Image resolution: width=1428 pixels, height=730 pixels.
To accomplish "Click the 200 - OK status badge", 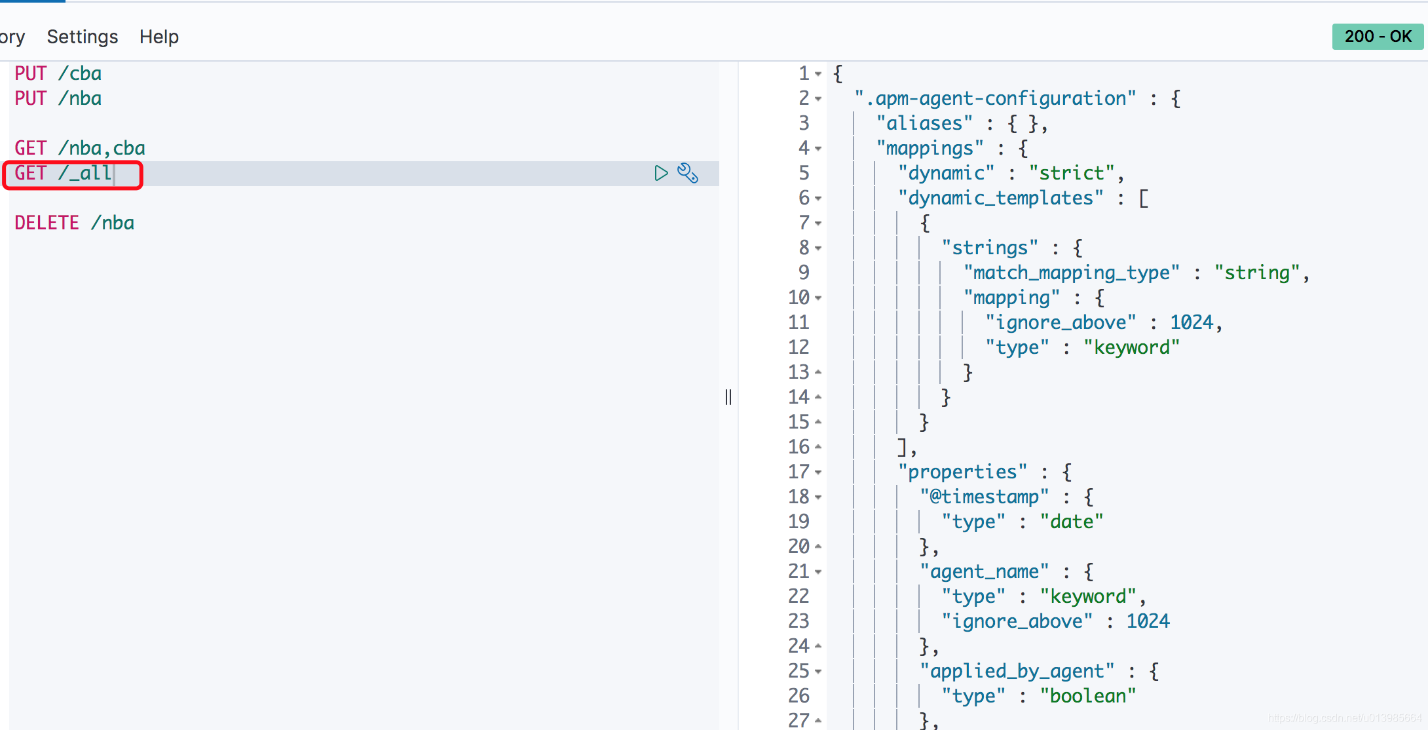I will [x=1378, y=37].
